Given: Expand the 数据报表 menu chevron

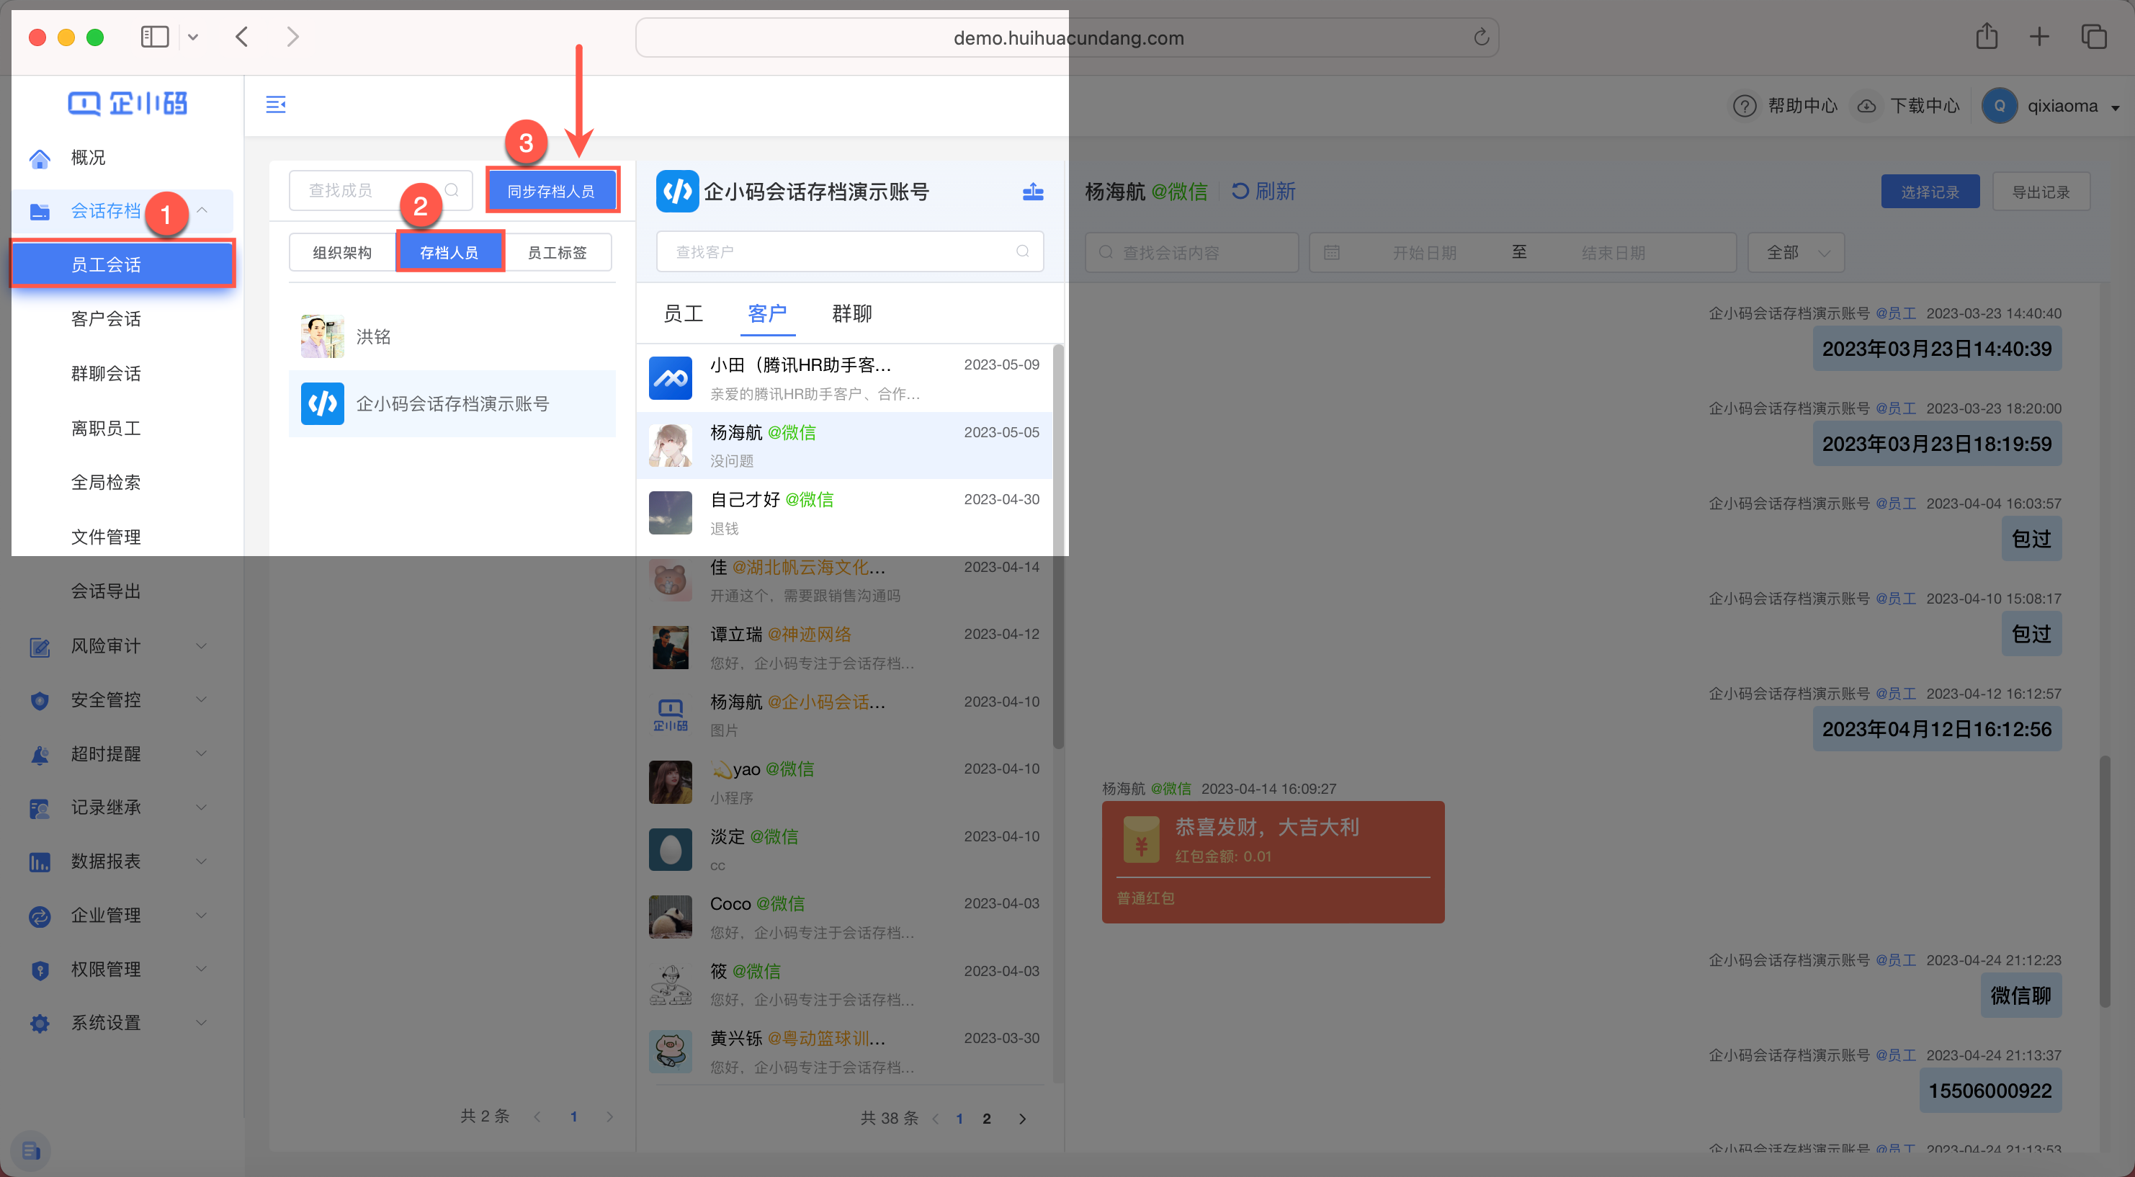Looking at the screenshot, I should pyautogui.click(x=202, y=862).
